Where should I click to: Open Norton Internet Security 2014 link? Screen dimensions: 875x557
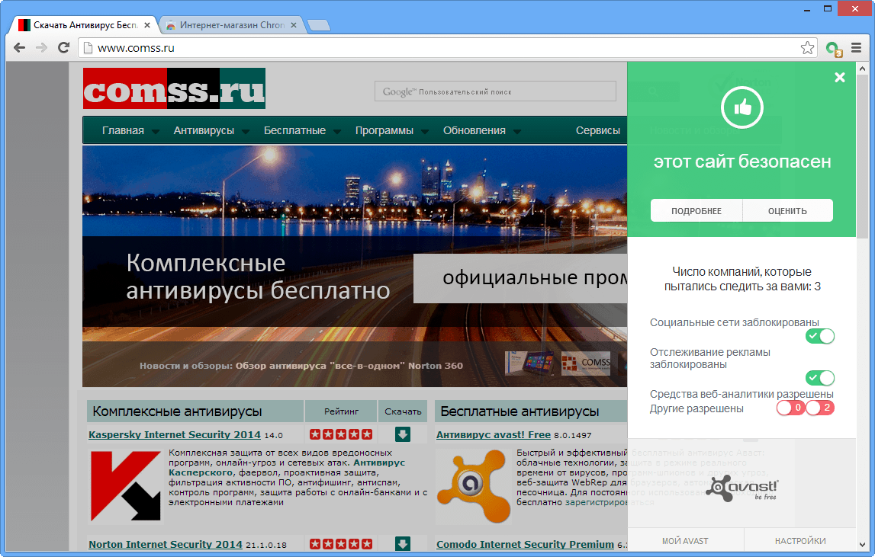pos(166,544)
